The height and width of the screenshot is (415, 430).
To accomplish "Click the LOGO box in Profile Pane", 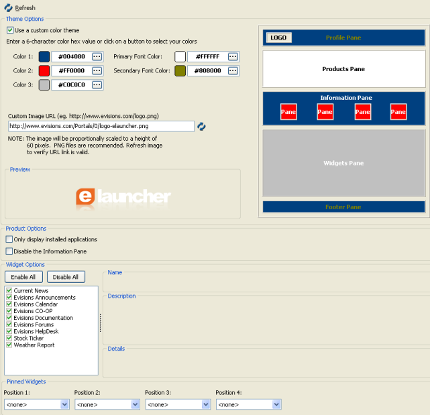I will [x=278, y=38].
